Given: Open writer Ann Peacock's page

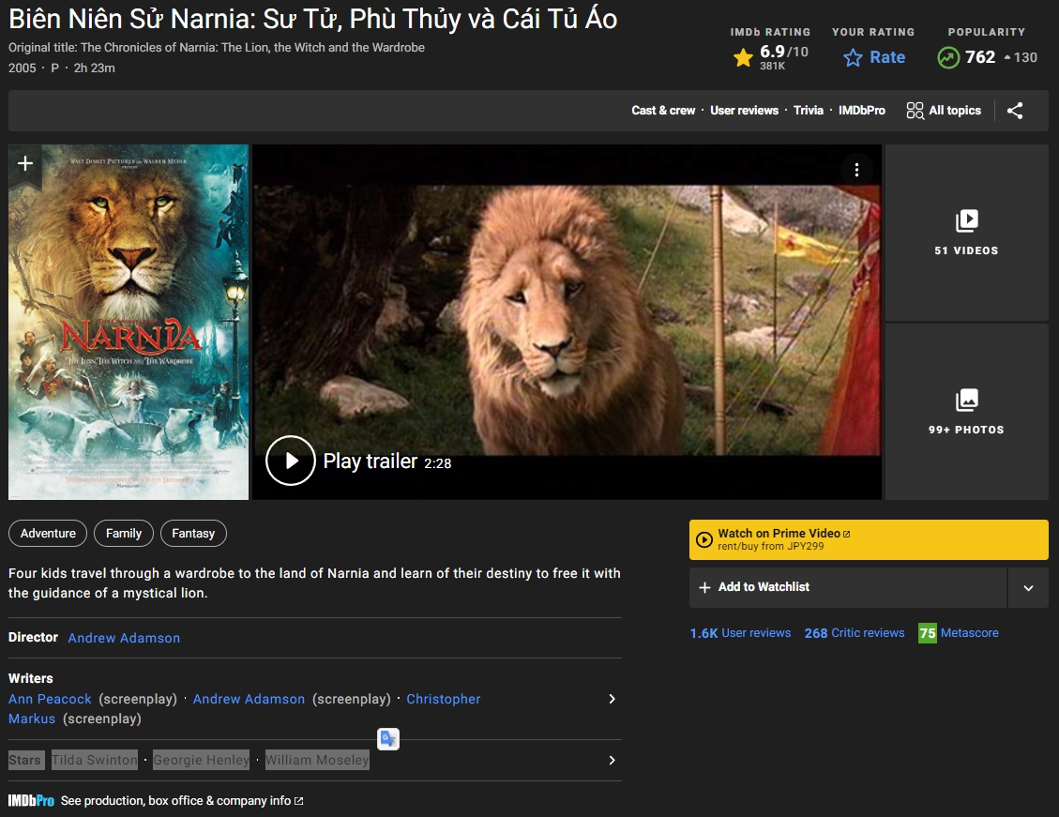Looking at the screenshot, I should (x=50, y=700).
